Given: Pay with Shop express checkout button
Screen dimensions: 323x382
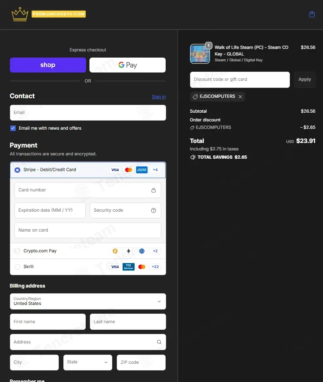Looking at the screenshot, I should click(x=48, y=65).
